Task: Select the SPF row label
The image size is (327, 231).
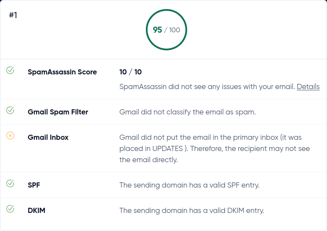Action: click(34, 185)
